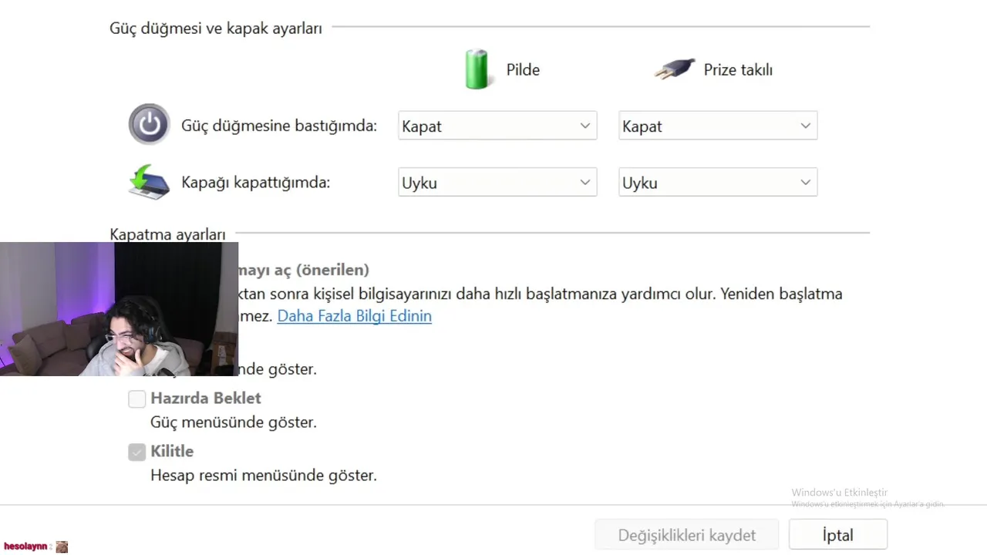This screenshot has width=987, height=555.
Task: Click the Kapağı kapattığımda label
Action: click(255, 183)
